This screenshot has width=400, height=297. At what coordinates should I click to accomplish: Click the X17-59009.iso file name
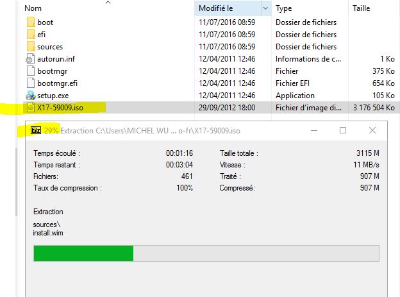coord(60,108)
